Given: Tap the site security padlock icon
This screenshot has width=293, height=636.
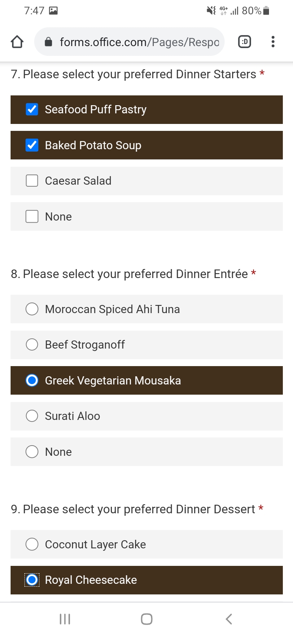Looking at the screenshot, I should [48, 42].
